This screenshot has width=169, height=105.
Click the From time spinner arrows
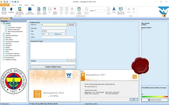click(x=48, y=34)
